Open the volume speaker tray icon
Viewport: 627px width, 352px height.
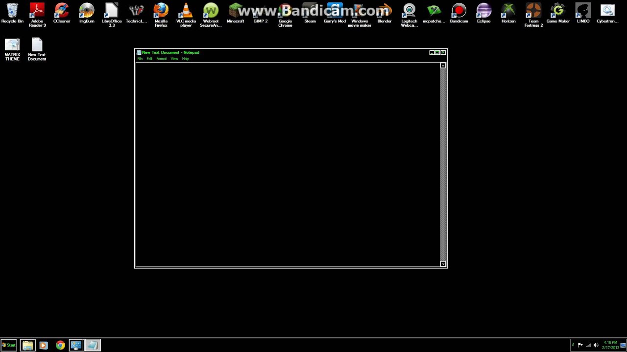pyautogui.click(x=596, y=345)
